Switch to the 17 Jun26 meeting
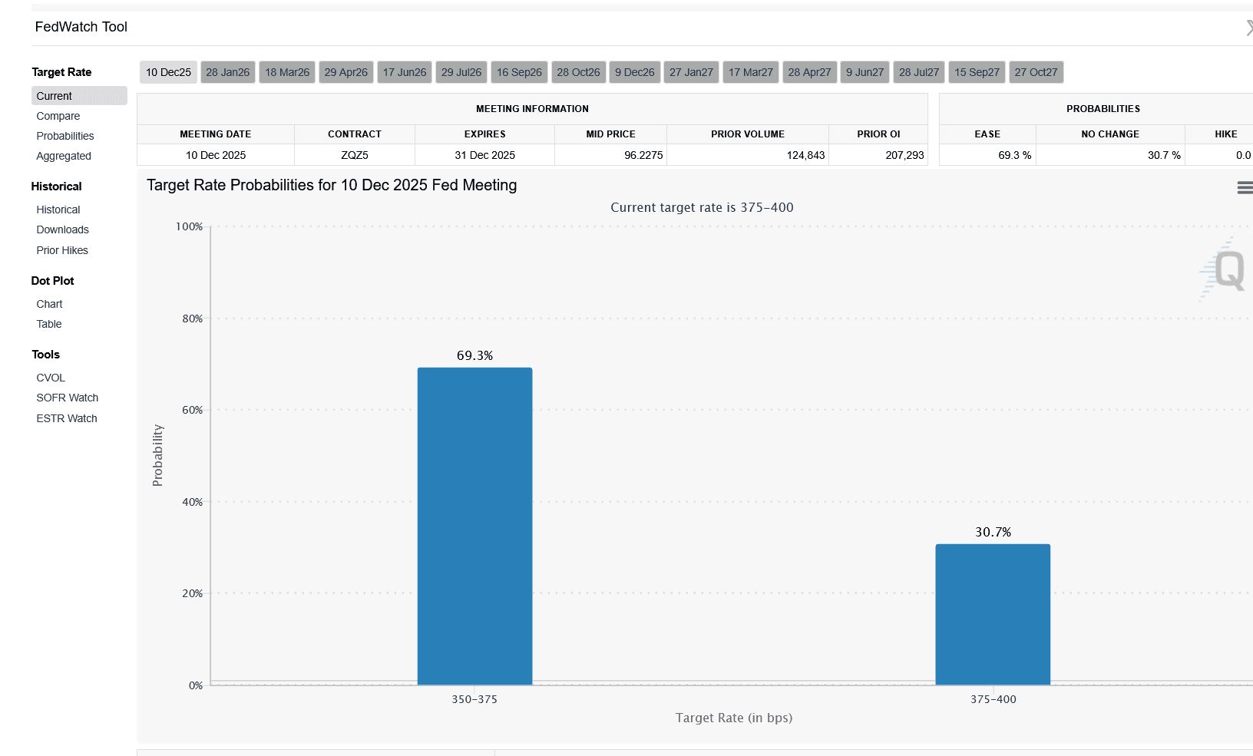1253x756 pixels. click(x=404, y=71)
